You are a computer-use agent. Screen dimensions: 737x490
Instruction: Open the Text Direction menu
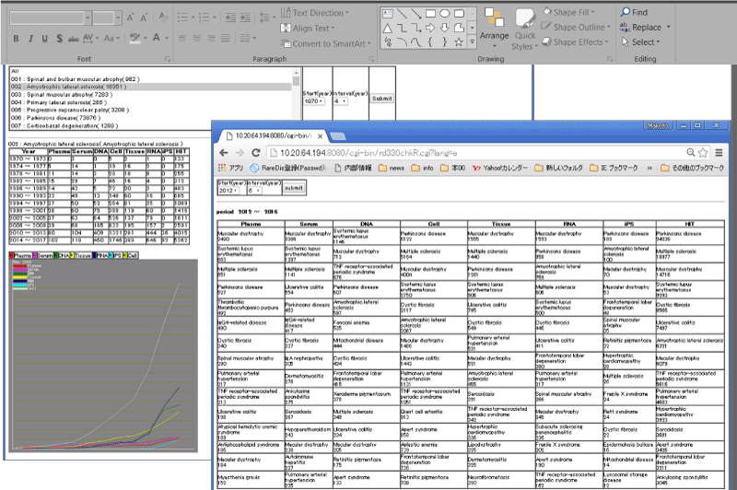click(x=322, y=13)
